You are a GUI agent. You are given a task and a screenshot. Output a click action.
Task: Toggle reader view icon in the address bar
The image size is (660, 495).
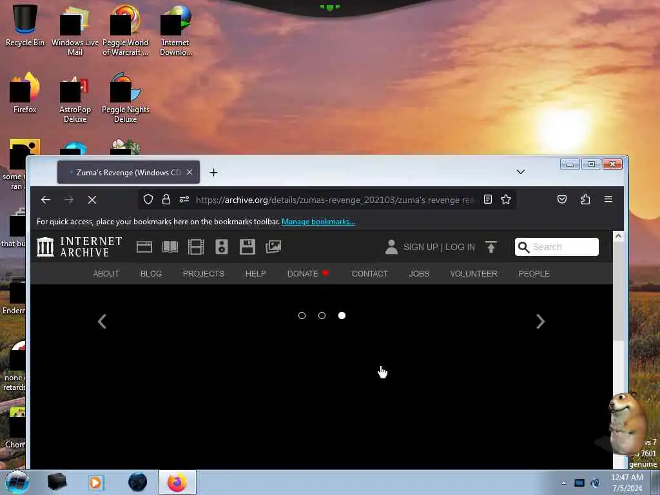[x=487, y=200]
